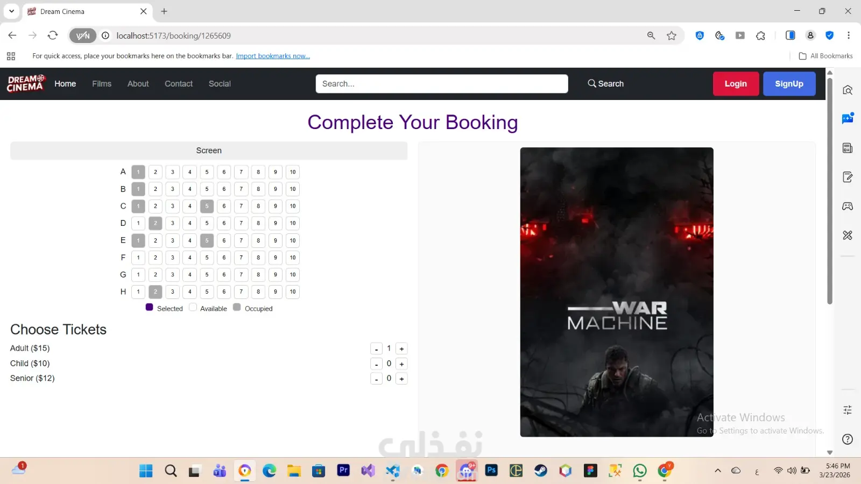
Task: Open sidebar customization sliders icon
Action: [848, 410]
